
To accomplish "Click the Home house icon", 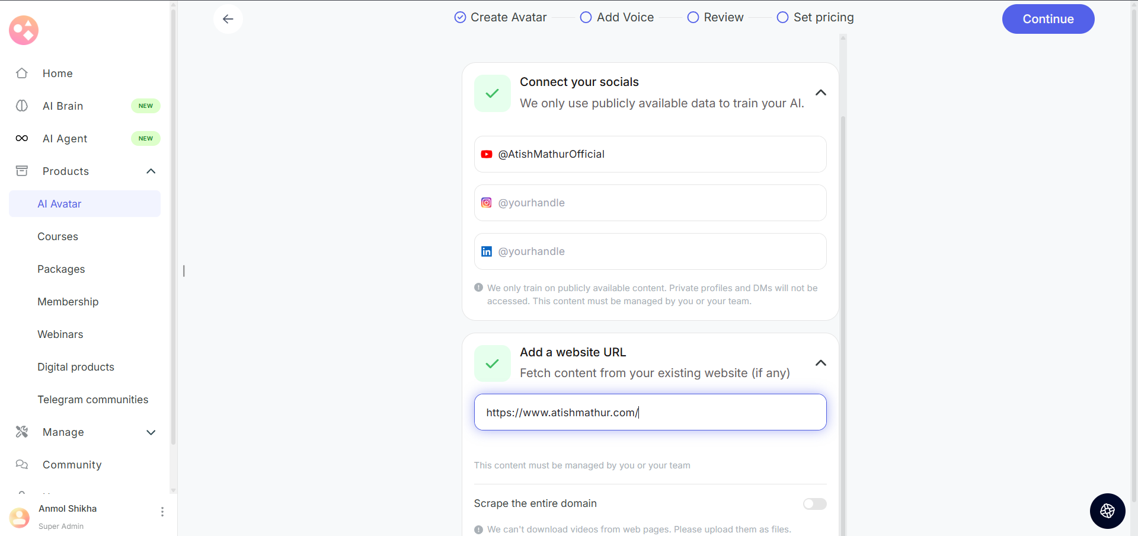I will [22, 74].
